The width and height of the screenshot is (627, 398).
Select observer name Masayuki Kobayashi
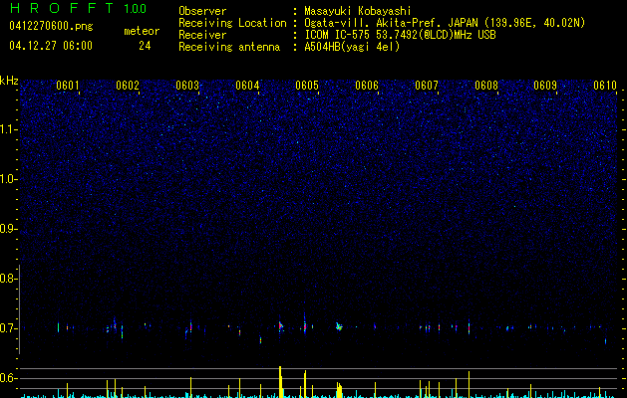[x=357, y=11]
